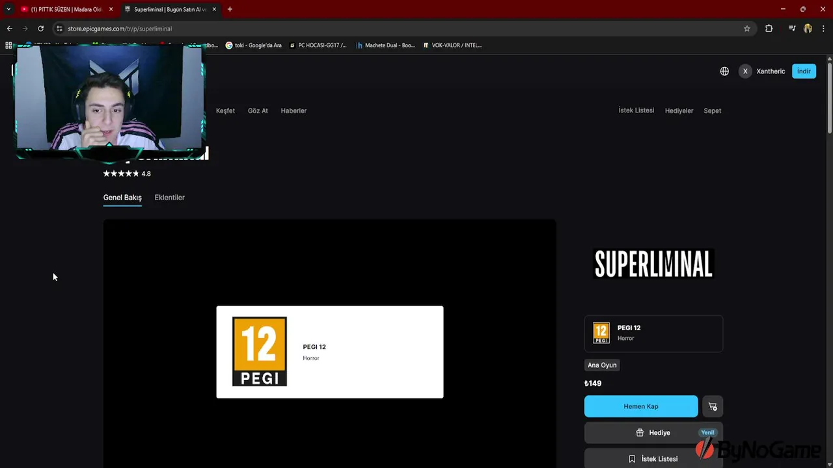Click the 4.8 star rating
The image size is (833, 468).
(x=127, y=174)
